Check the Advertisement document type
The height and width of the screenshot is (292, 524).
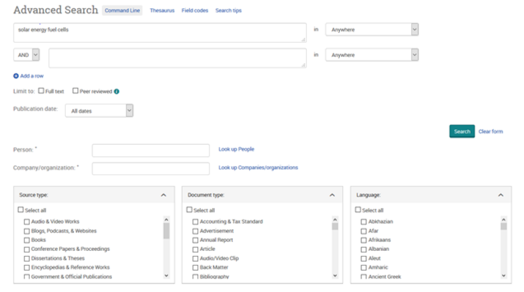pos(196,231)
